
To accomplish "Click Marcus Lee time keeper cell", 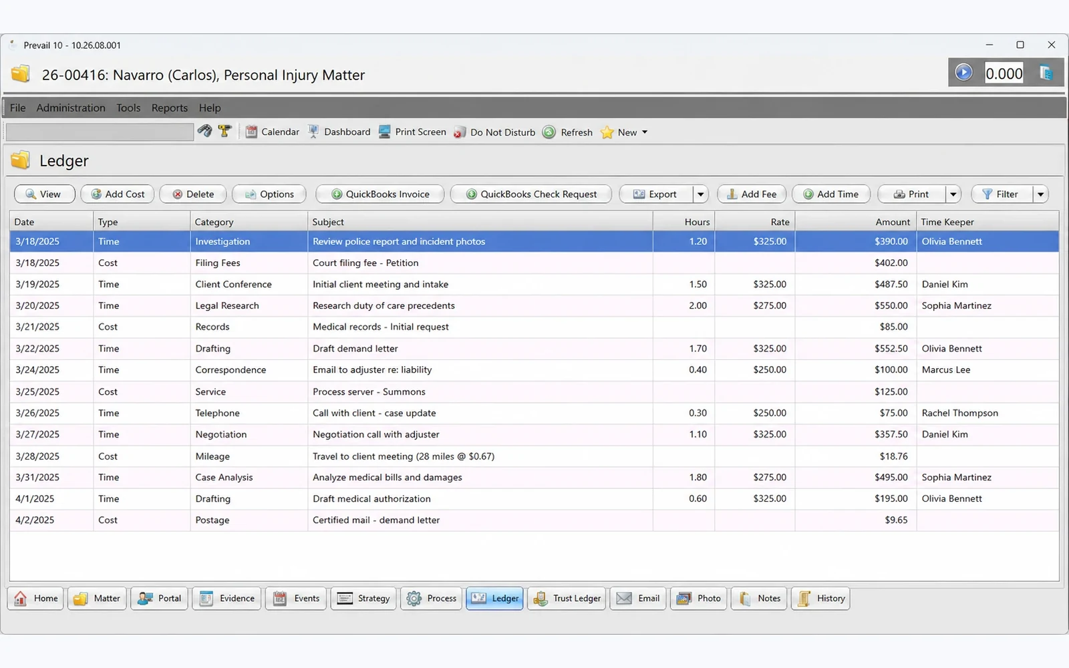I will (x=987, y=369).
